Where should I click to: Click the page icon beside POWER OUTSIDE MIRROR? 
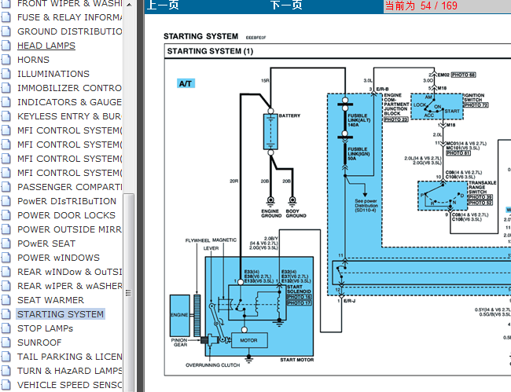[6, 229]
